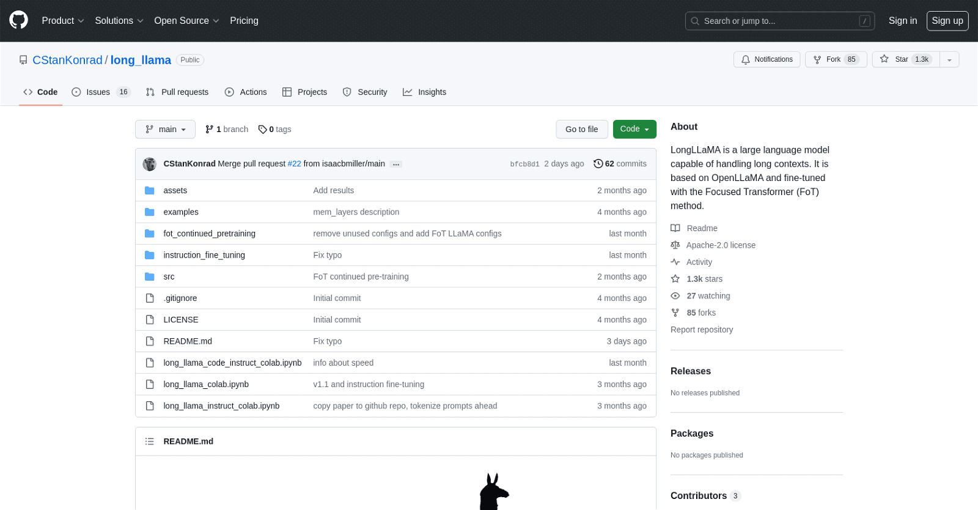Expand the green Code dropdown

pyautogui.click(x=634, y=129)
